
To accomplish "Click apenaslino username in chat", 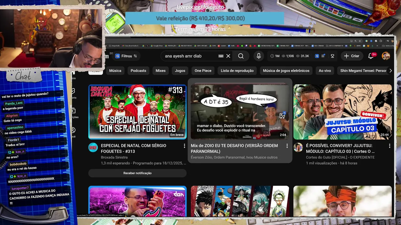I will (x=15, y=127).
